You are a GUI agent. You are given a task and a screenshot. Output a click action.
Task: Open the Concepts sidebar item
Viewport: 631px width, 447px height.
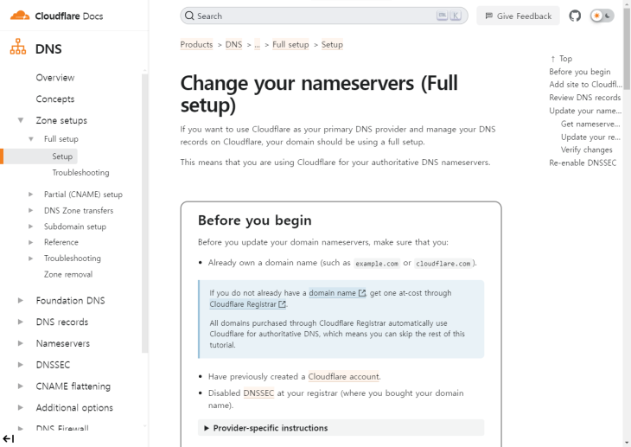pos(54,99)
